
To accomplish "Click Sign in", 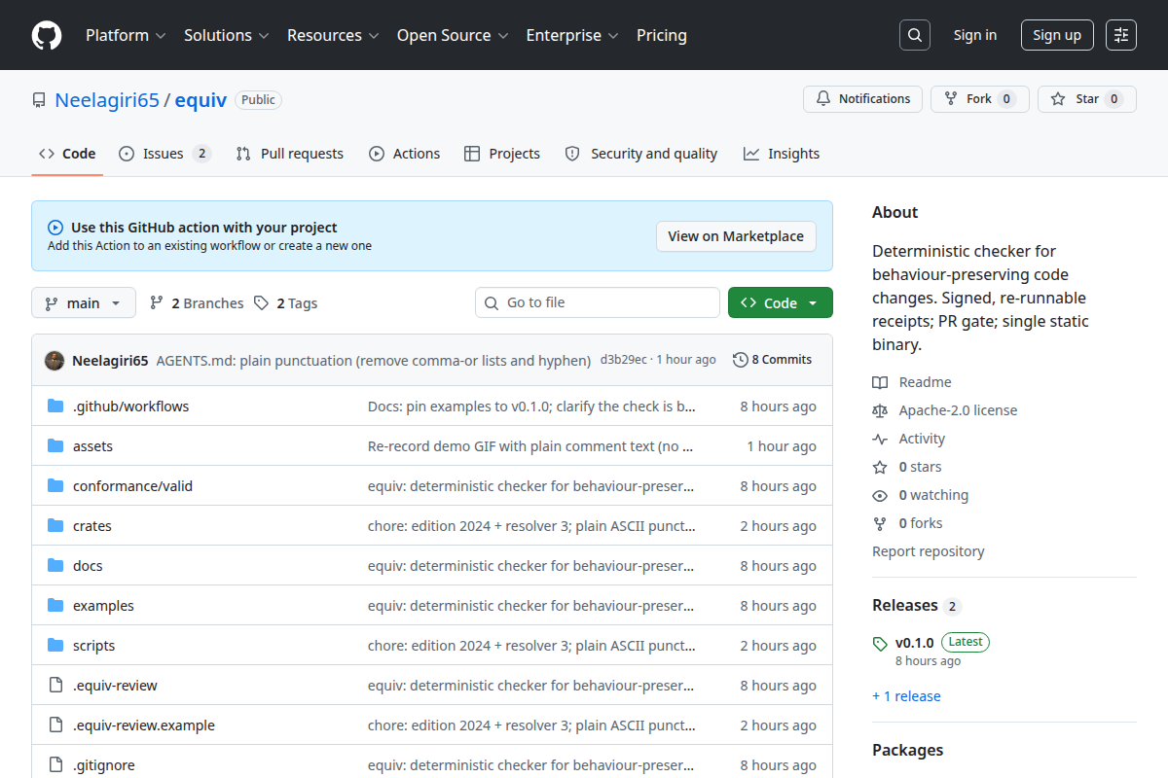I will (975, 35).
